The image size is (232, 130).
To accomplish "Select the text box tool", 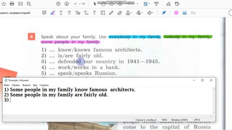I will 103,13.
